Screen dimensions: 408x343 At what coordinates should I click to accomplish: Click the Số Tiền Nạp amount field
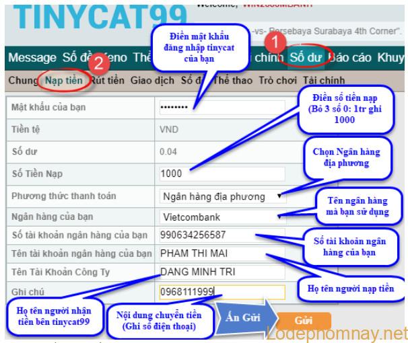coord(222,174)
